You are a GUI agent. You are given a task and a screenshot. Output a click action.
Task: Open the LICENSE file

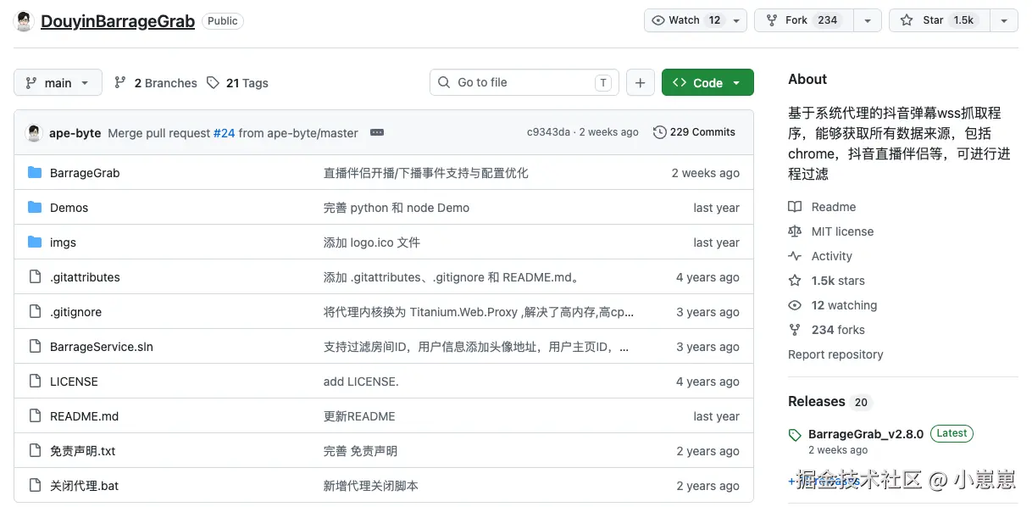[x=74, y=381]
